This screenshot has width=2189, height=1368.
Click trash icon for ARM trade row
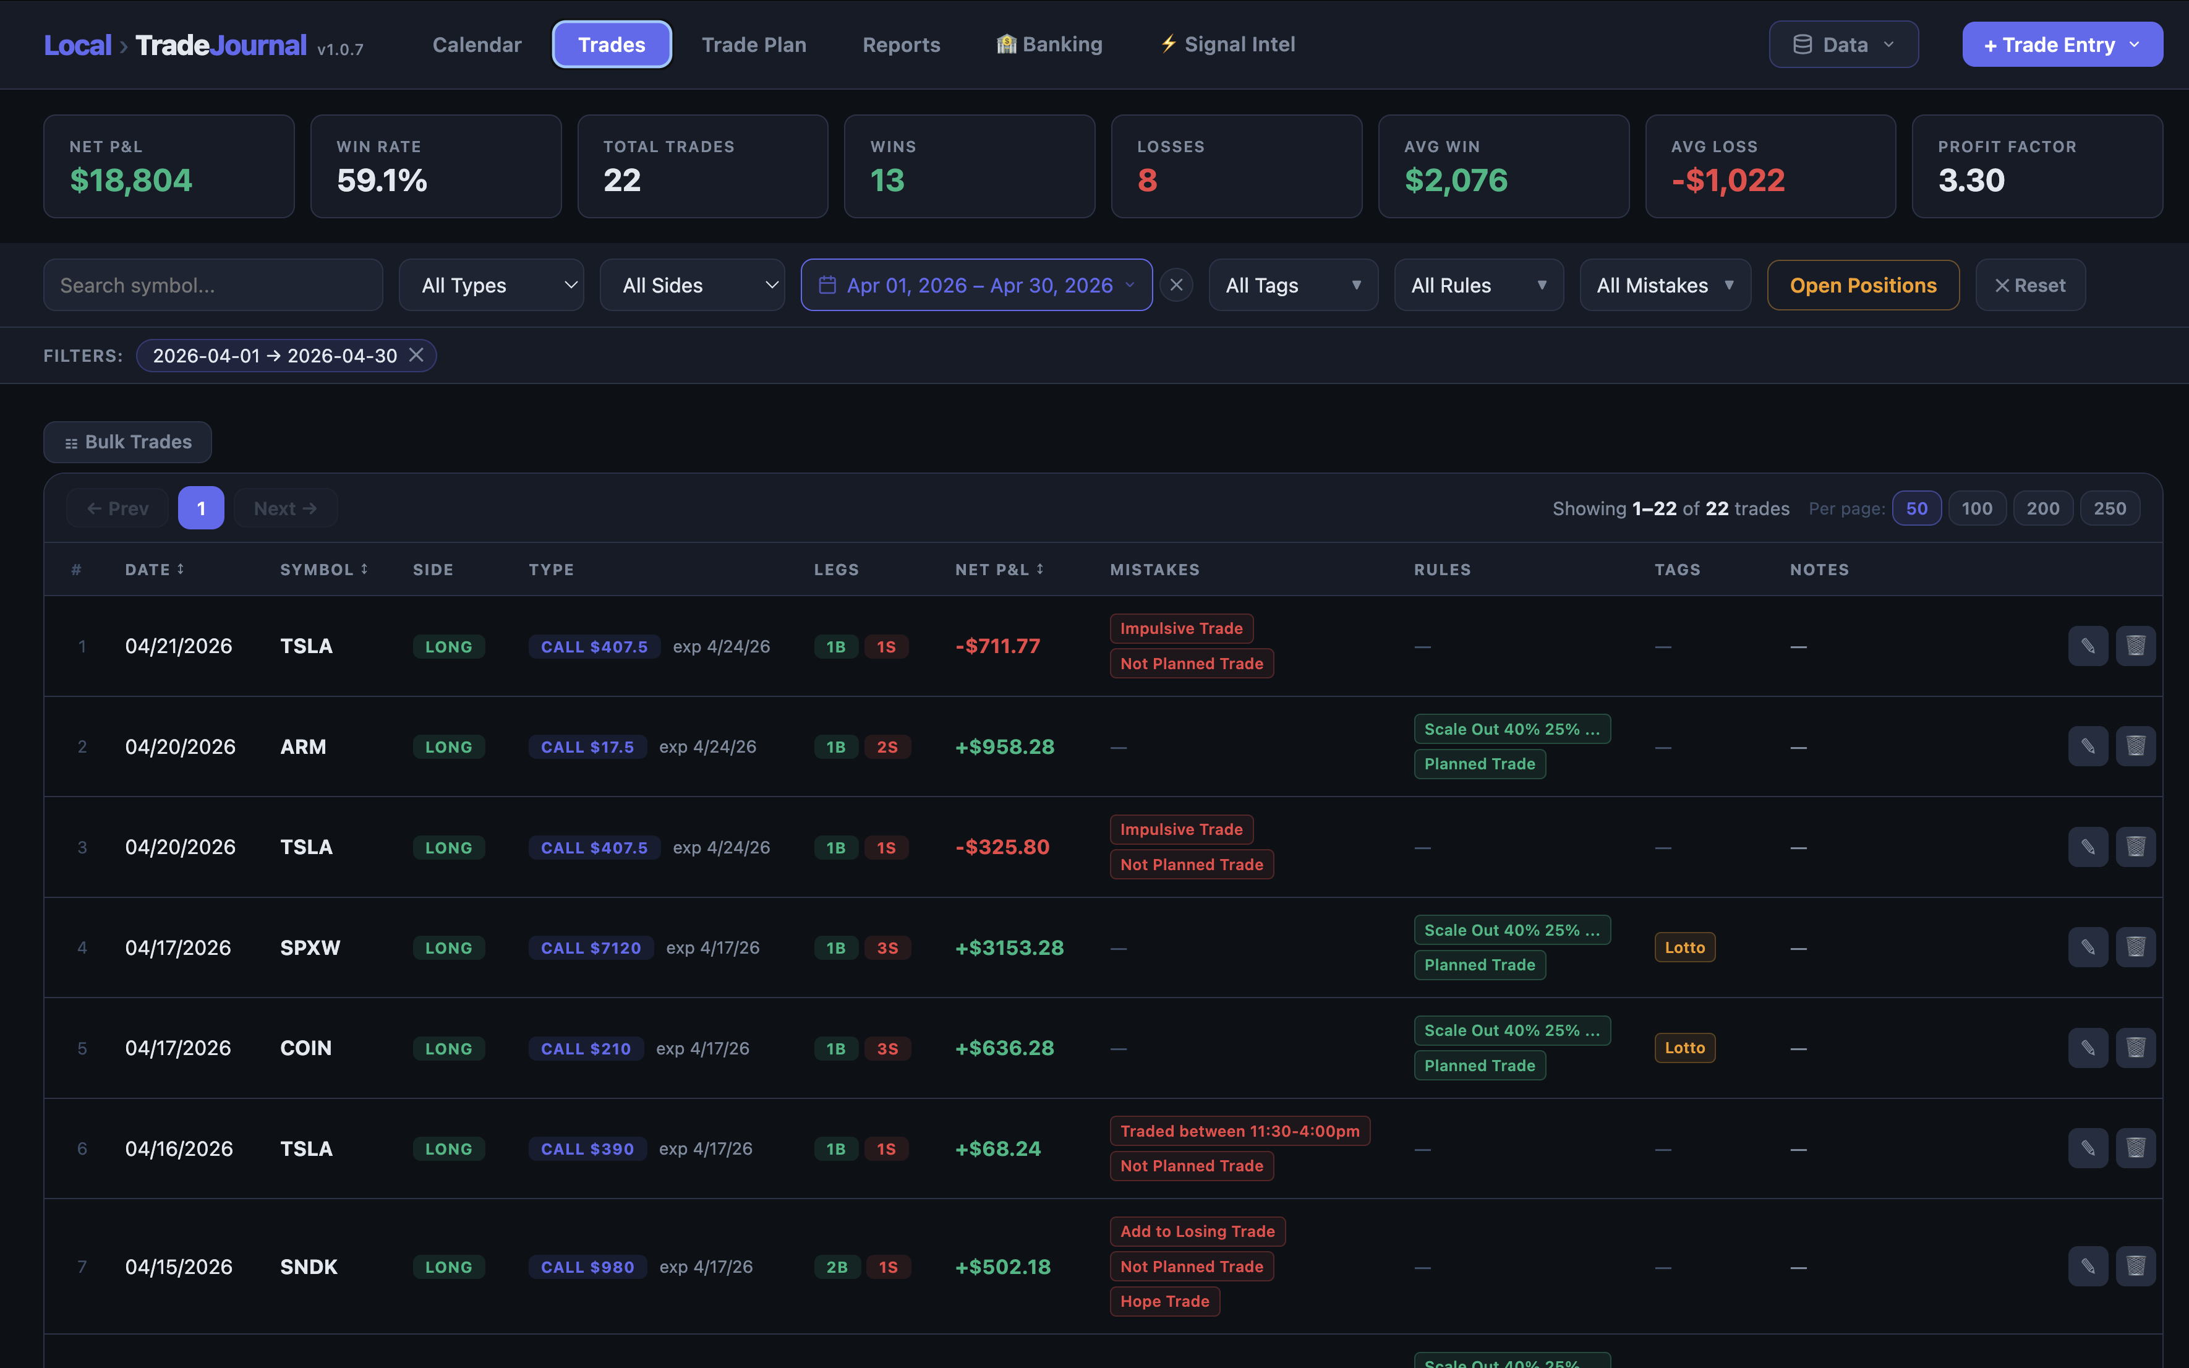point(2135,746)
